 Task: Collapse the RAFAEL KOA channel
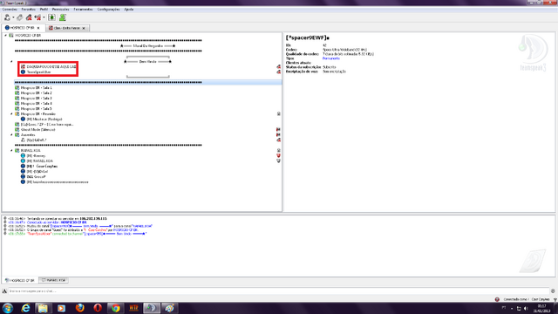(x=11, y=151)
